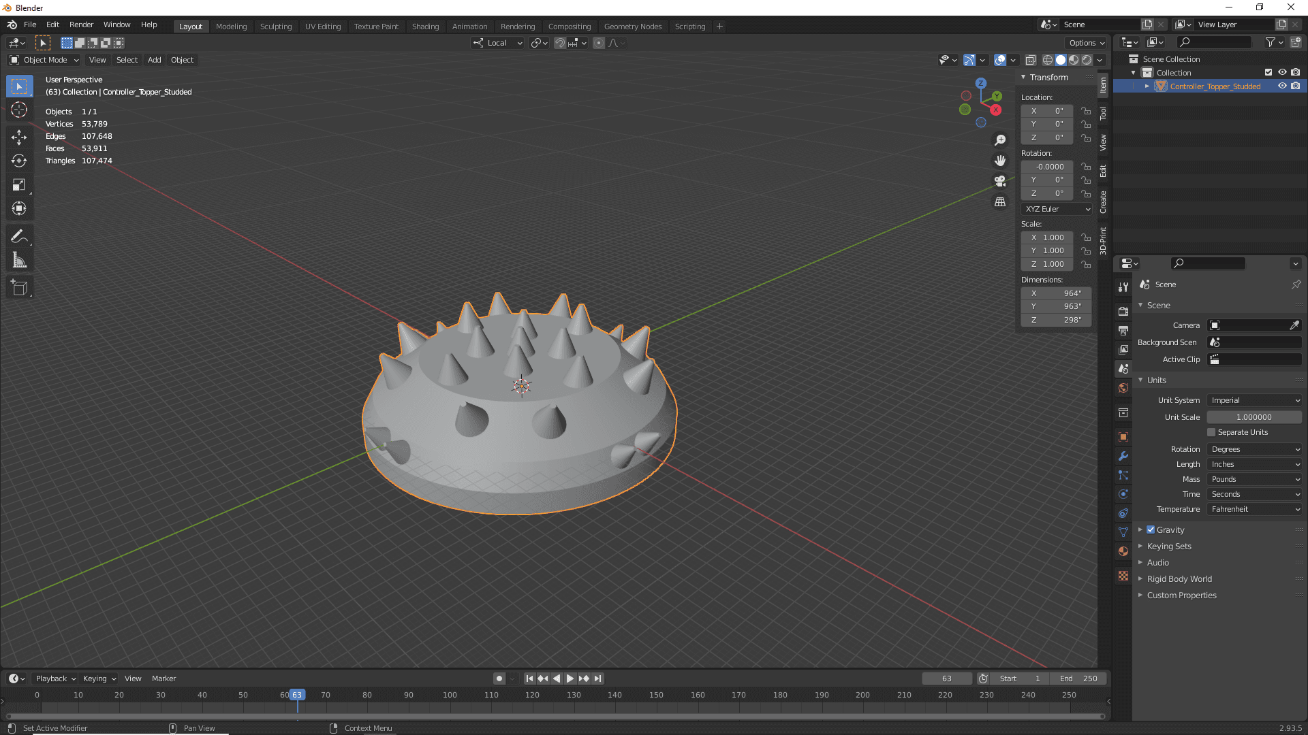Click the Annotate tool icon

tap(20, 237)
